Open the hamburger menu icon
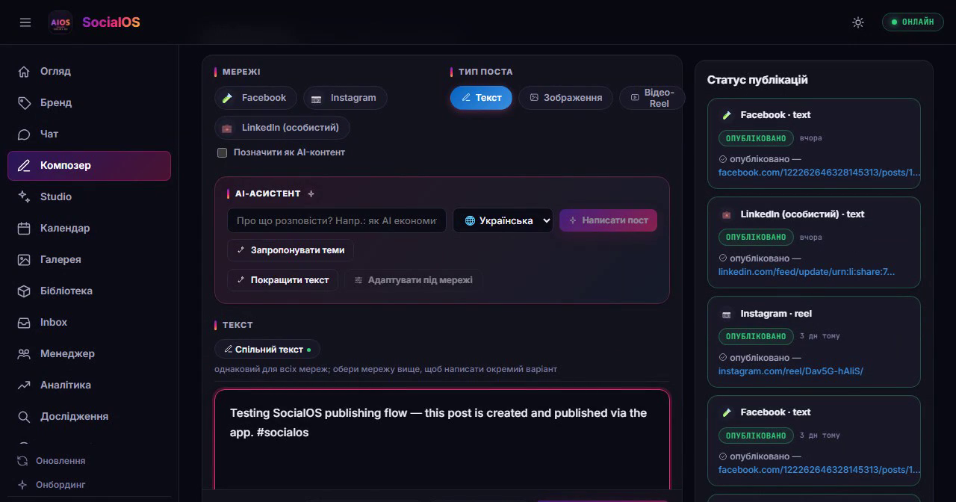Viewport: 956px width, 502px height. (25, 22)
